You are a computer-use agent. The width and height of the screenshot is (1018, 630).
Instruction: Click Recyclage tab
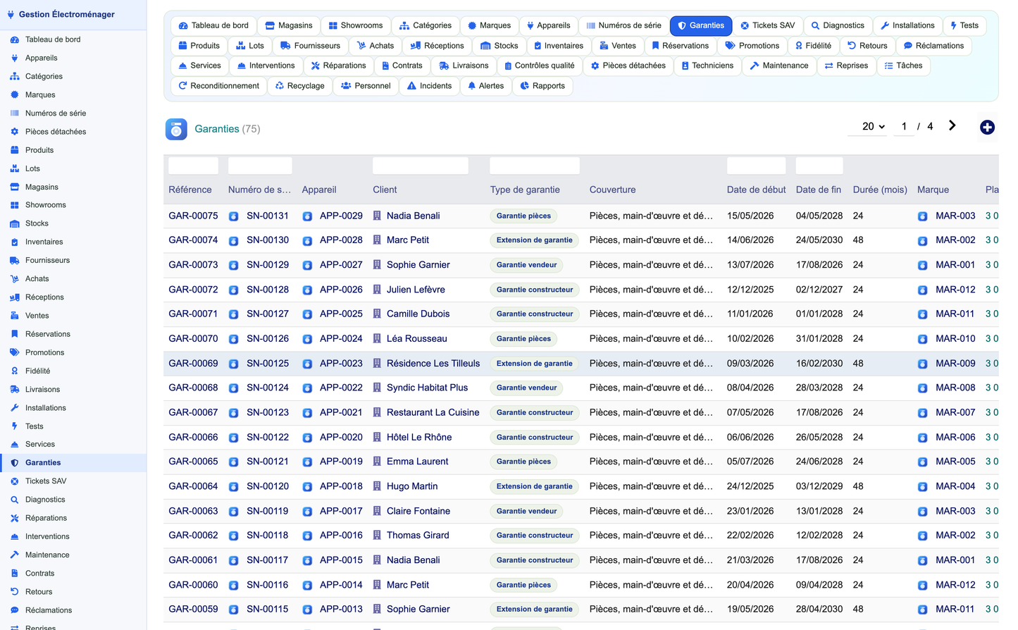(300, 86)
